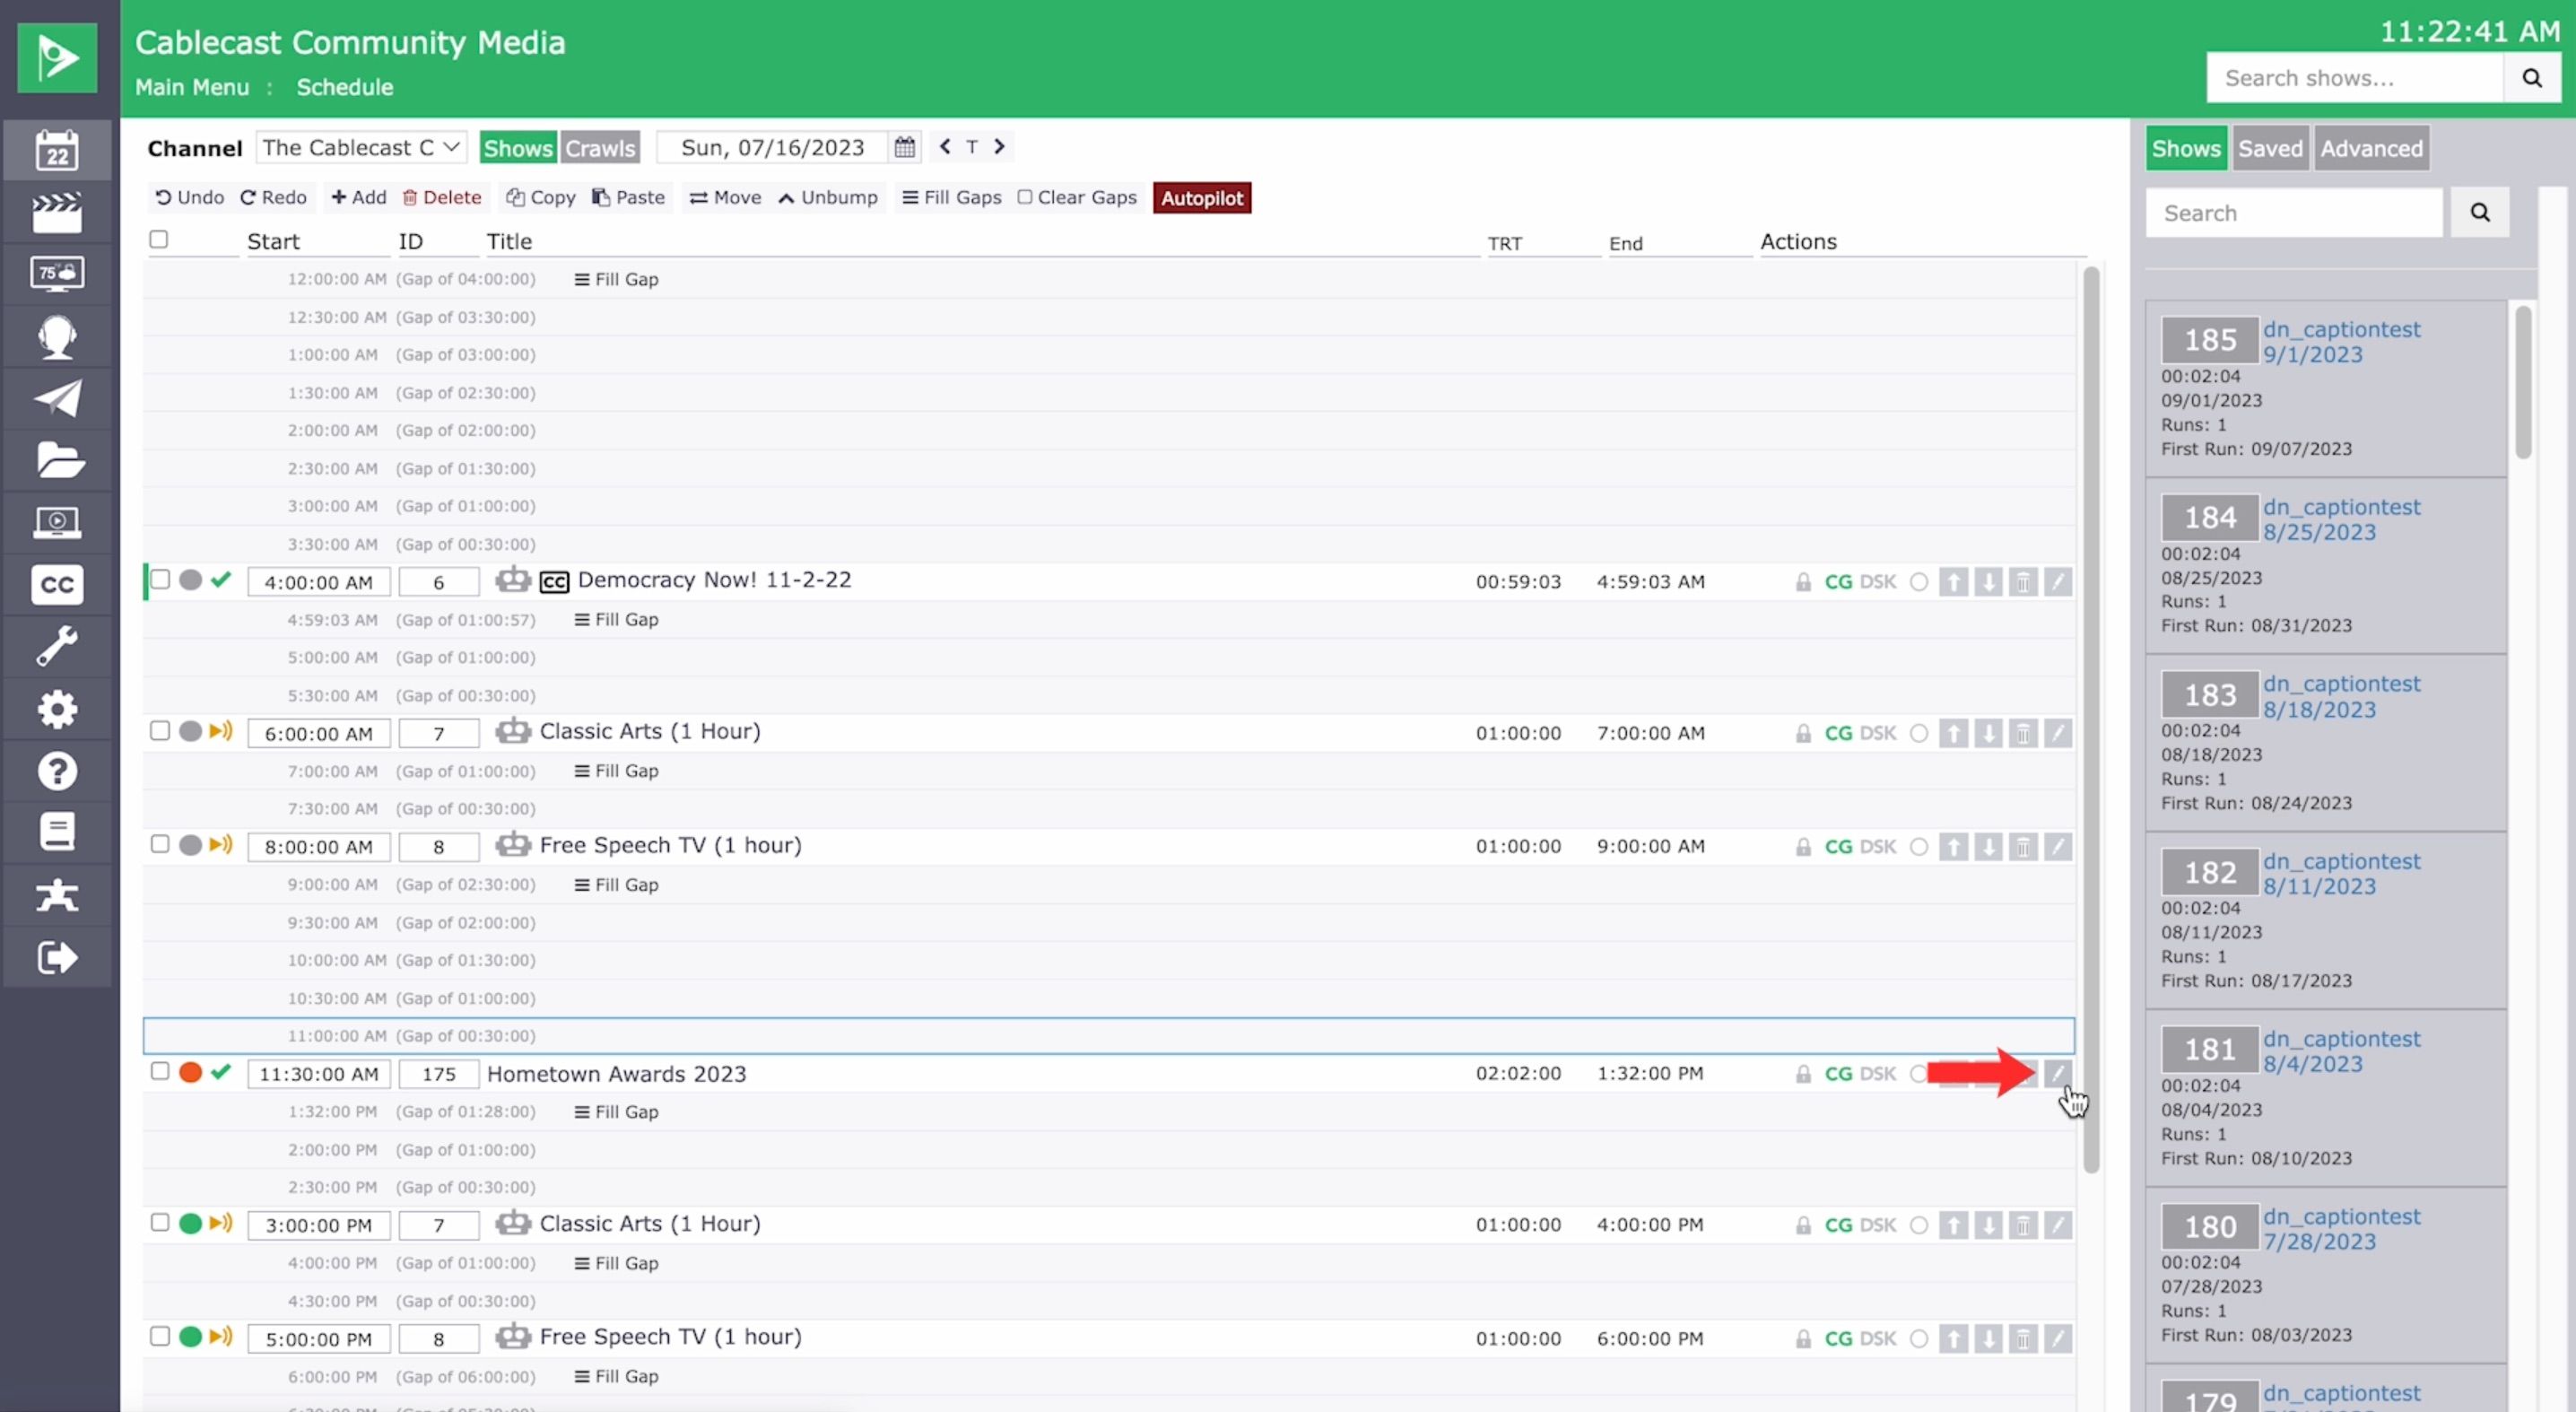The height and width of the screenshot is (1412, 2576).
Task: Open the paper plane sidebar icon
Action: tap(57, 398)
